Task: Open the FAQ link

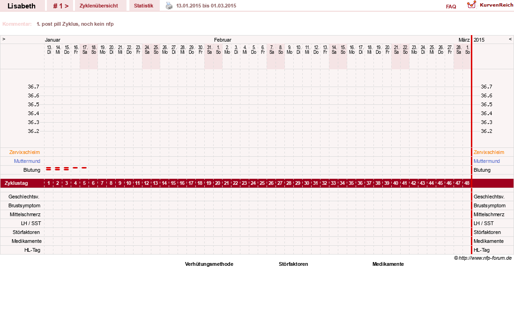Action: pos(451,7)
